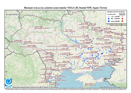Viewport: 131px width, 93px height.
Task: Click the blue marker near Zdolbuniv label
Action: [35, 29]
